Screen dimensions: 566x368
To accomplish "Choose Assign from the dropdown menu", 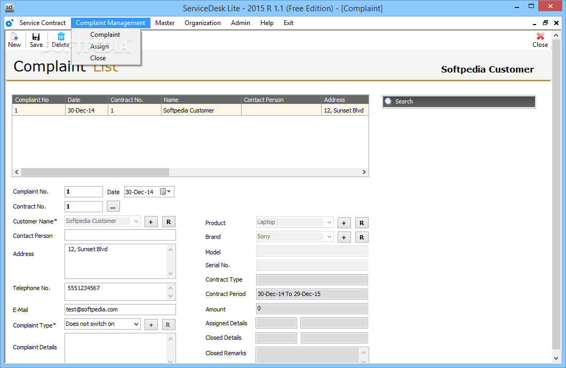I will [x=99, y=46].
